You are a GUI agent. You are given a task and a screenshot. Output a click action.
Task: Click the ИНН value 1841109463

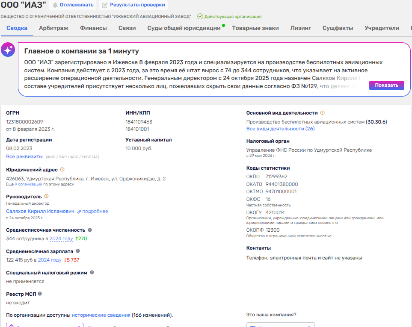(x=139, y=122)
